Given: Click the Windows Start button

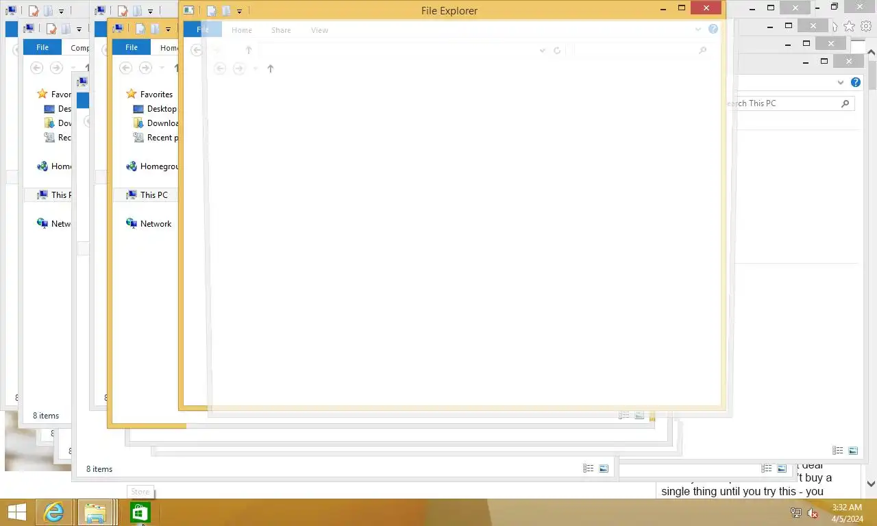Looking at the screenshot, I should pyautogui.click(x=16, y=512).
